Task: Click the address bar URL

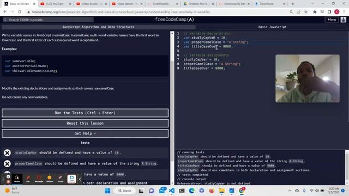Action: coord(121,12)
